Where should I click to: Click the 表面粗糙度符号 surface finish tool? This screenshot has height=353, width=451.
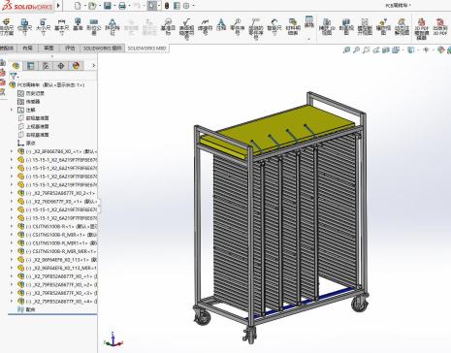pos(186,28)
